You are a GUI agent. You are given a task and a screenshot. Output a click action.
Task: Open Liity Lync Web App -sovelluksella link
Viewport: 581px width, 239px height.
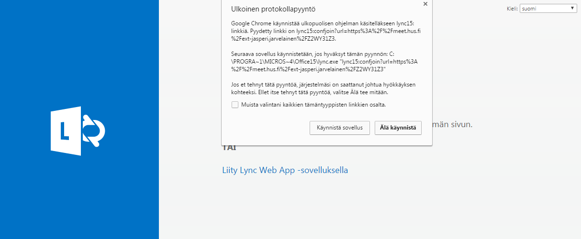click(x=285, y=170)
